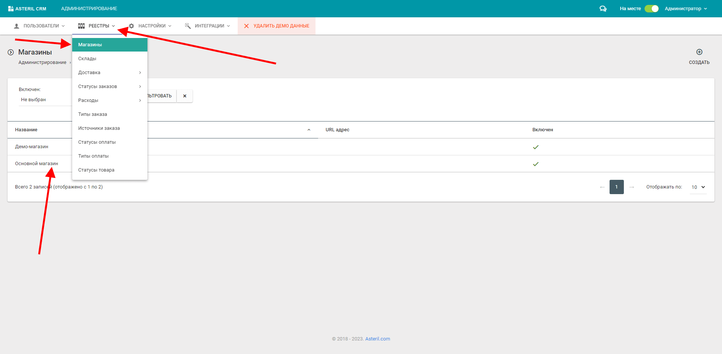Click the checkmark for Основной магазин
722x354 pixels.
click(536, 164)
